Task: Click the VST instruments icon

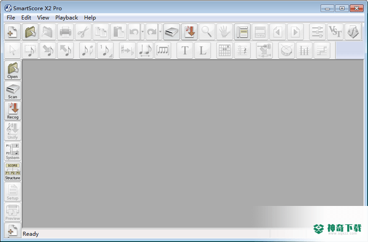Action: pos(335,32)
